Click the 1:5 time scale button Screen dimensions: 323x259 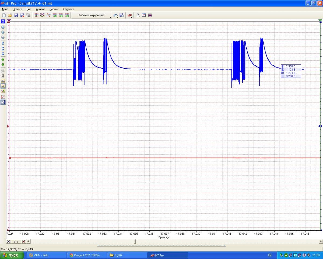(x=16, y=241)
